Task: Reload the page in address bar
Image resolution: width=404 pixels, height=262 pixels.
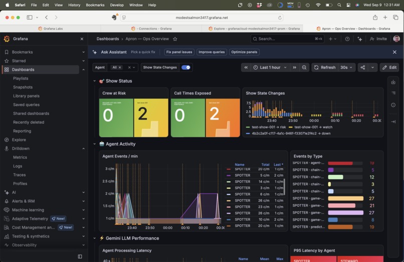Action: pyautogui.click(x=280, y=17)
